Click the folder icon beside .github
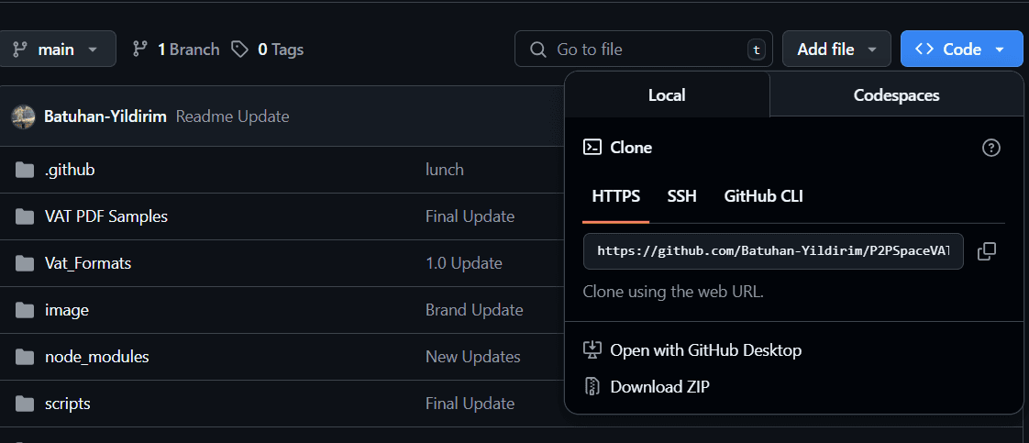 tap(24, 170)
